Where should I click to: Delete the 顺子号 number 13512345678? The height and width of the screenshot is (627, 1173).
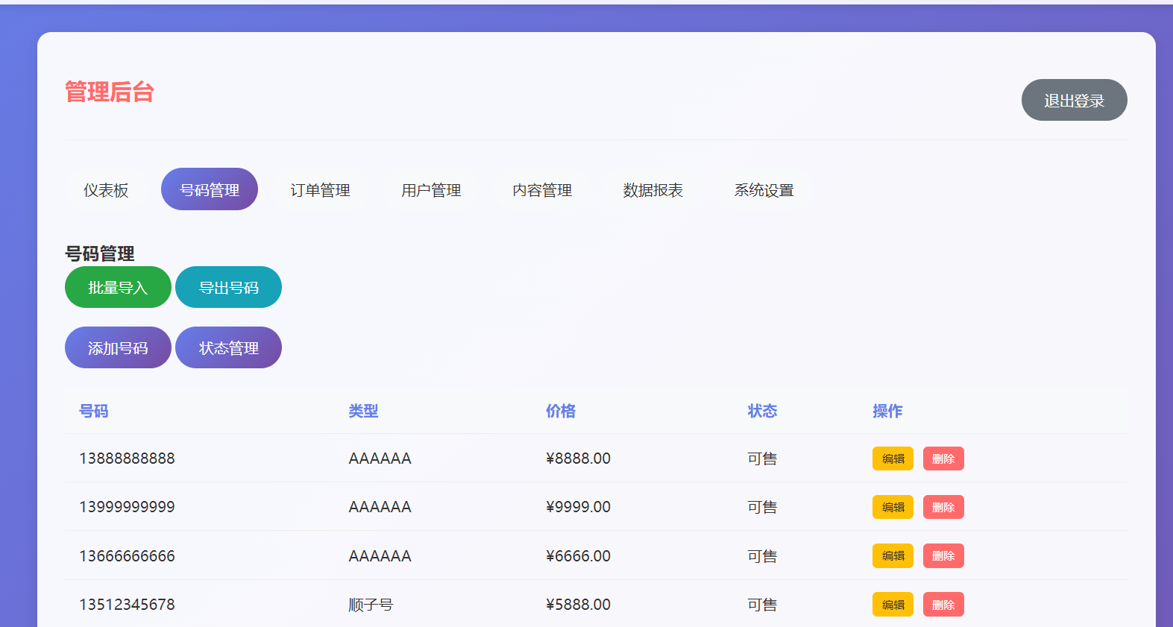[943, 604]
